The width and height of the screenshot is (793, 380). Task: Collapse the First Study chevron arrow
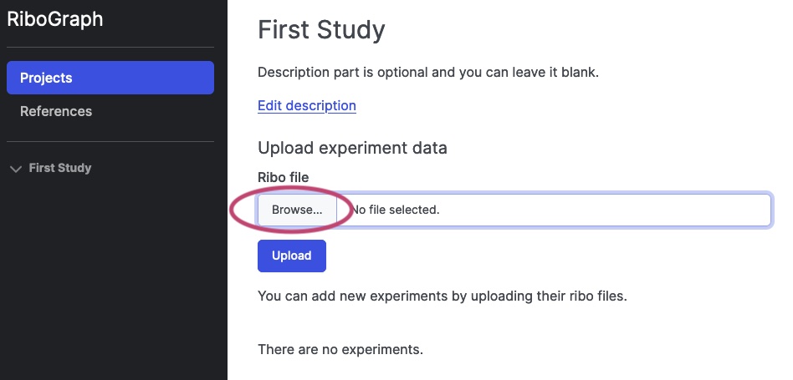click(x=16, y=169)
